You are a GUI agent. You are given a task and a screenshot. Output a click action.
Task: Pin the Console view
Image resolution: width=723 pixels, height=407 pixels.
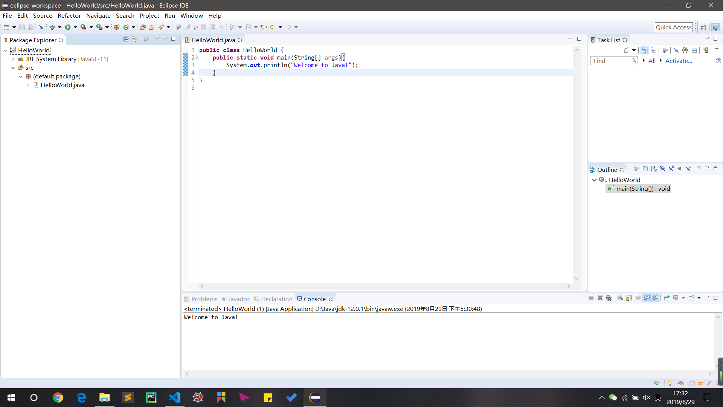pyautogui.click(x=667, y=298)
